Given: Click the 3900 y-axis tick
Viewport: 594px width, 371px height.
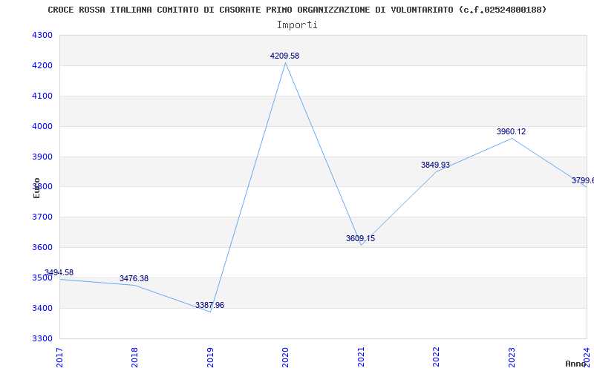Looking at the screenshot, I should (42, 157).
